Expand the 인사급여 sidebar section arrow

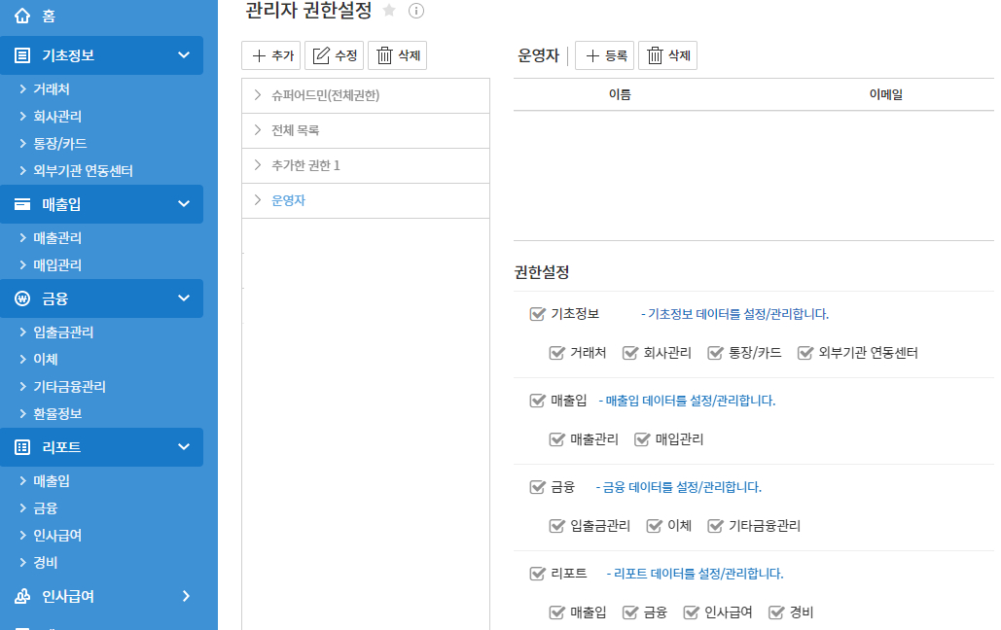[186, 596]
